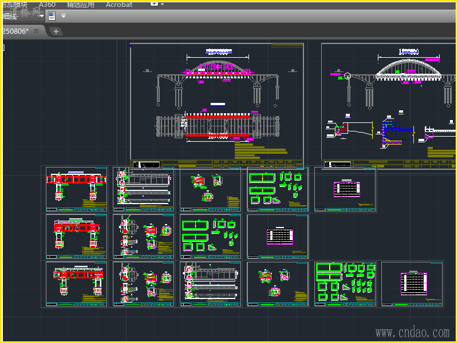This screenshot has width=458, height=343.
Task: Expand the arrow beside the ribbon minimize button
Action: coord(162,5)
